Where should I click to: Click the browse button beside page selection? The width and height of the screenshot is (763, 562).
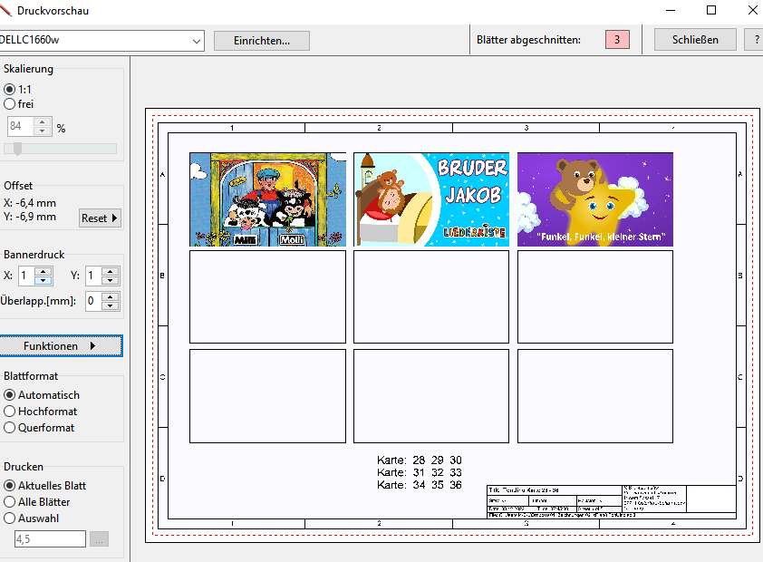coord(99,539)
